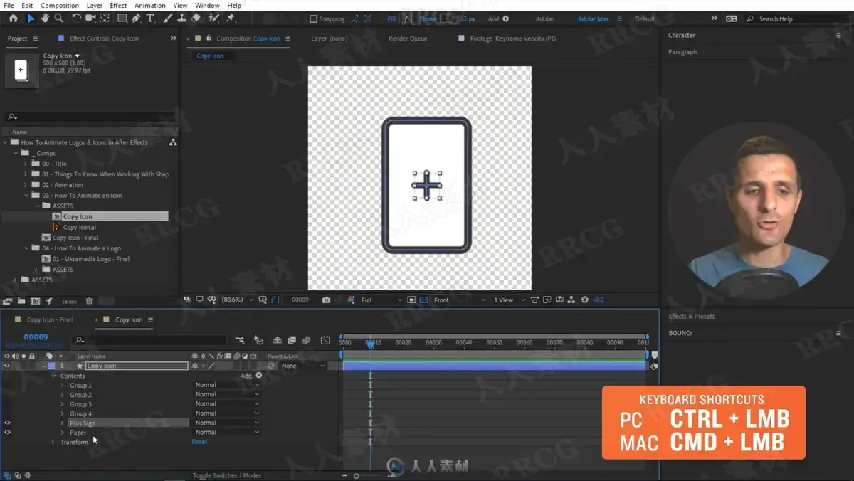
Task: Open the Composition menu
Action: click(60, 5)
